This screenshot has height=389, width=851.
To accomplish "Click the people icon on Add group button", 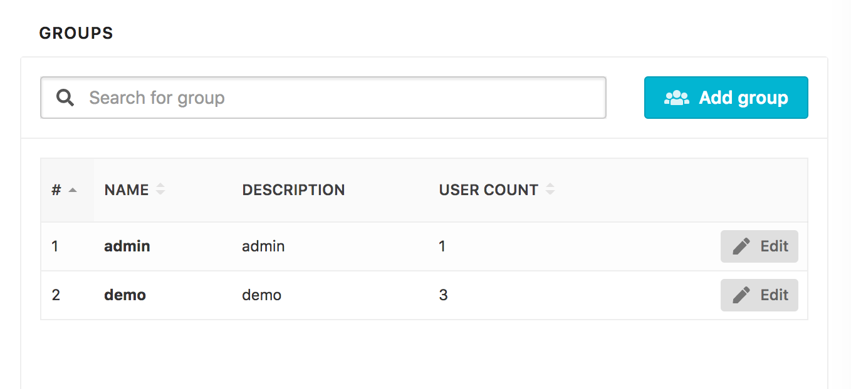I will click(676, 98).
